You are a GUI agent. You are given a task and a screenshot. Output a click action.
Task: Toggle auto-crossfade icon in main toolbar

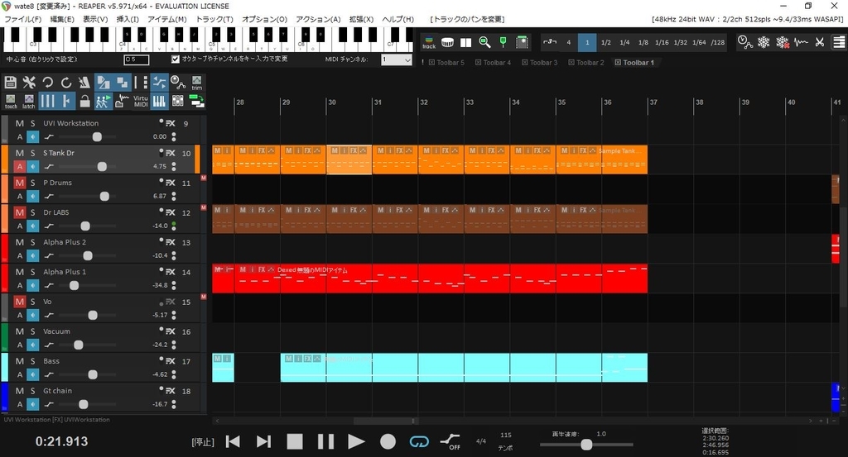pyautogui.click(x=104, y=82)
